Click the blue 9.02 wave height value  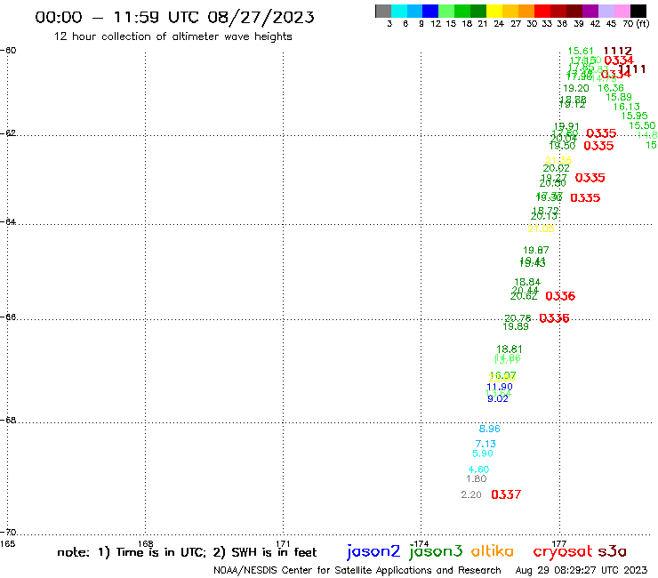498,398
